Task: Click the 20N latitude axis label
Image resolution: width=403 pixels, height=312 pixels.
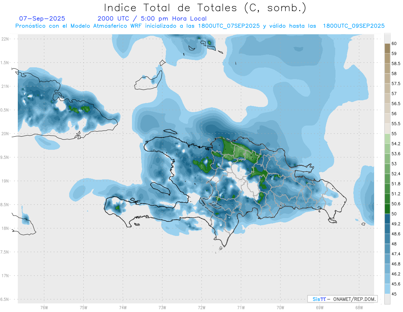Action: pyautogui.click(x=5, y=134)
